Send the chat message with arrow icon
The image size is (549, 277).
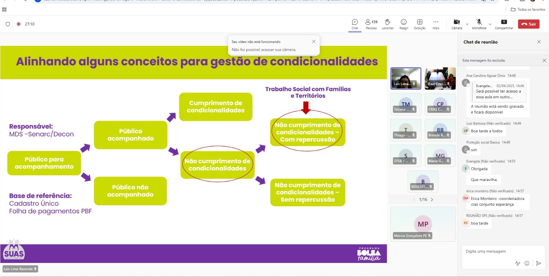pyautogui.click(x=538, y=263)
